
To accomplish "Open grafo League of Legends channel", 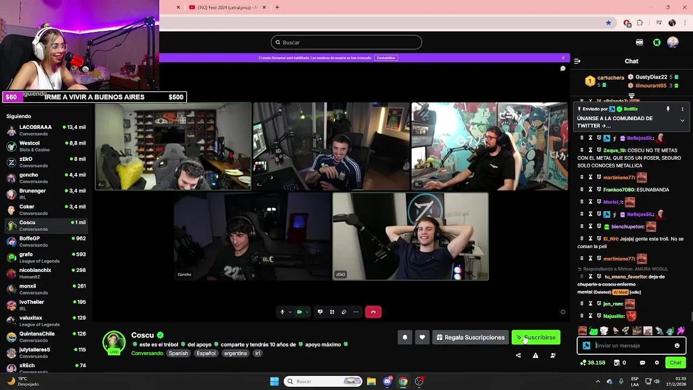I will tap(46, 257).
